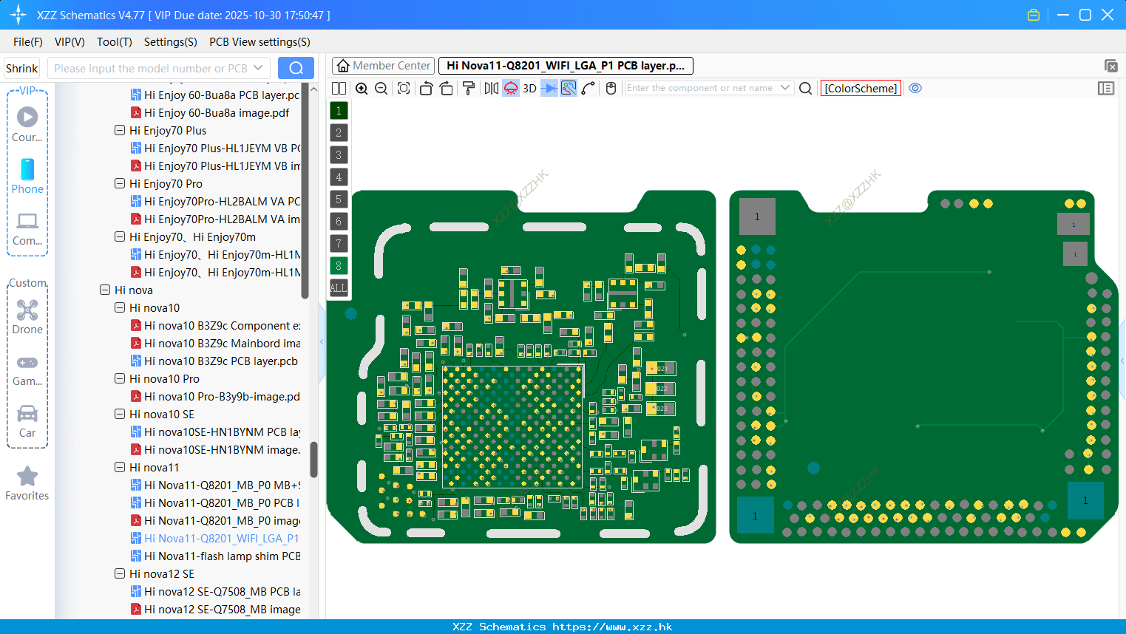Toggle net route display tool
This screenshot has width=1126, height=634.
tap(569, 88)
